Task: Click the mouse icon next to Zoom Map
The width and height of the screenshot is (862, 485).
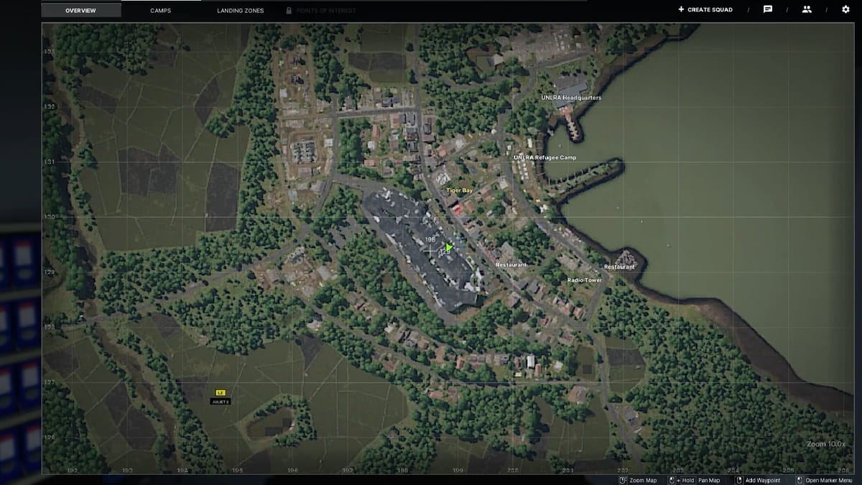Action: [x=623, y=479]
